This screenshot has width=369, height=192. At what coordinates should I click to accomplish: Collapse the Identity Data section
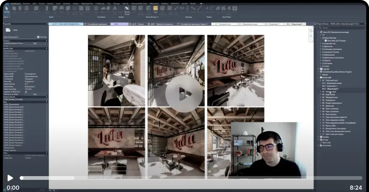tap(46, 49)
